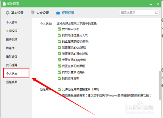Image resolution: width=163 pixels, height=118 pixels.
Task: Open 空间权限 in the sidebar
Action: pos(11,31)
